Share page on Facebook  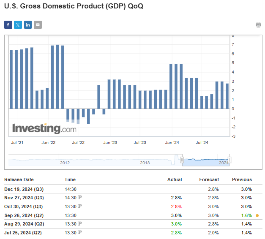8,24
